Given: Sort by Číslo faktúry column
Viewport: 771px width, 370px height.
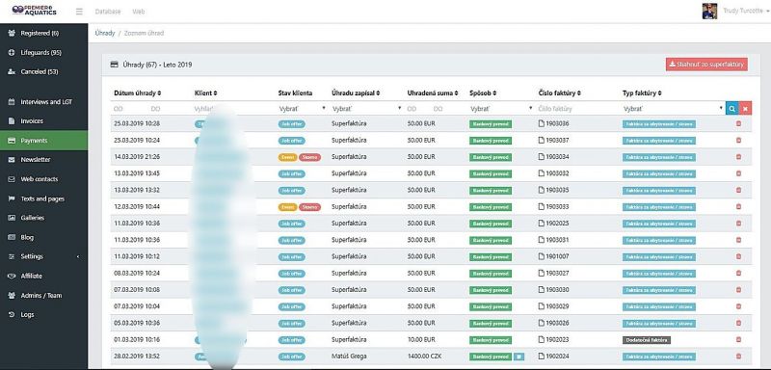Looking at the screenshot, I should tap(560, 92).
